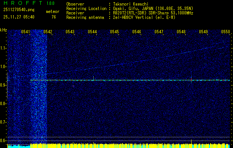Screen dimensions: 233x148
Task: Click the 0547 time marker
Action: pyautogui.click(x=159, y=31)
